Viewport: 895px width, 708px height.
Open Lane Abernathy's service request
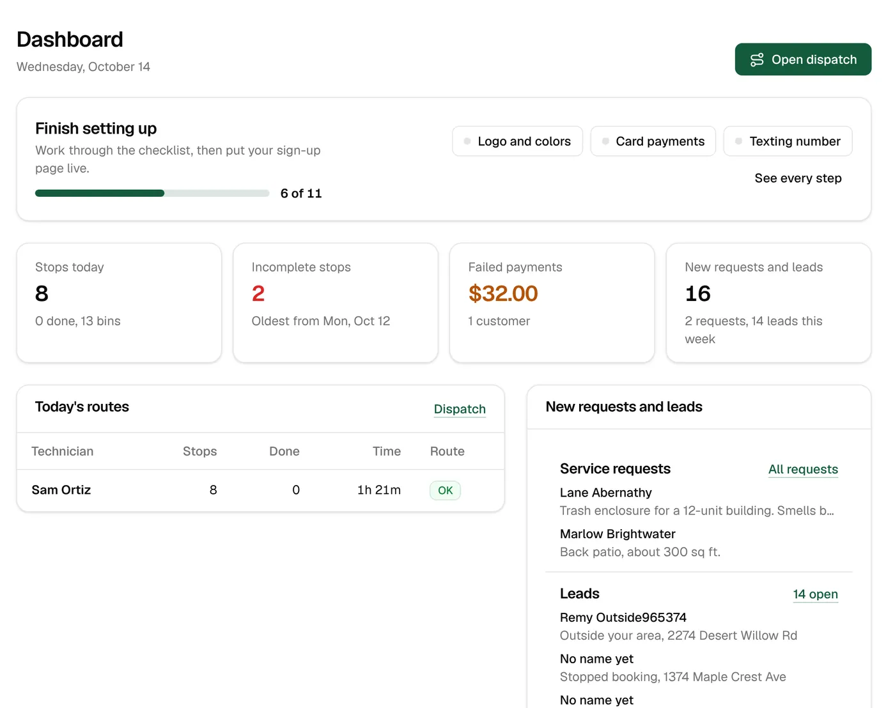tap(699, 502)
